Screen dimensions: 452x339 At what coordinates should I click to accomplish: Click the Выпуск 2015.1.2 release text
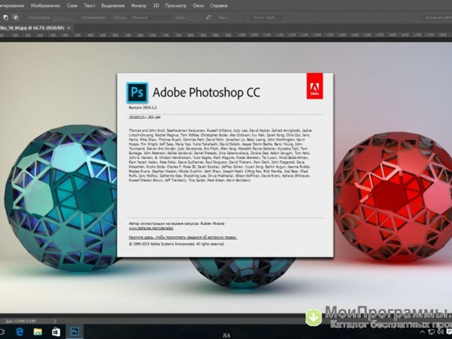143,107
